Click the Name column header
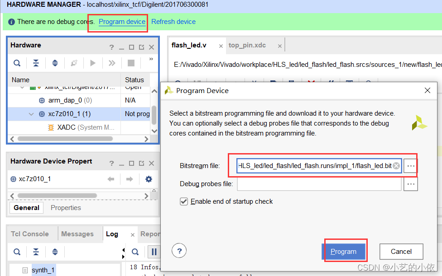 (64, 80)
